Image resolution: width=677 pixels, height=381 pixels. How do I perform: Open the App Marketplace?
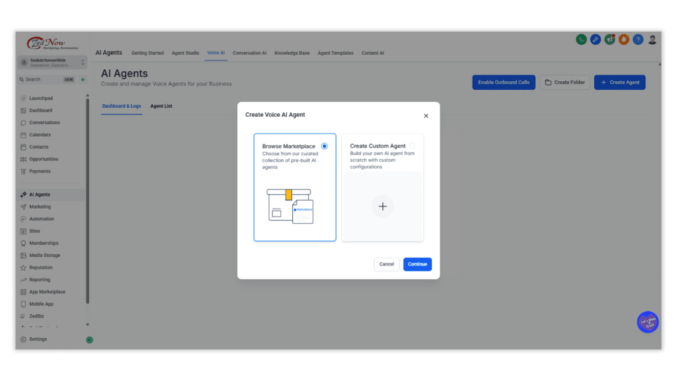pos(43,291)
